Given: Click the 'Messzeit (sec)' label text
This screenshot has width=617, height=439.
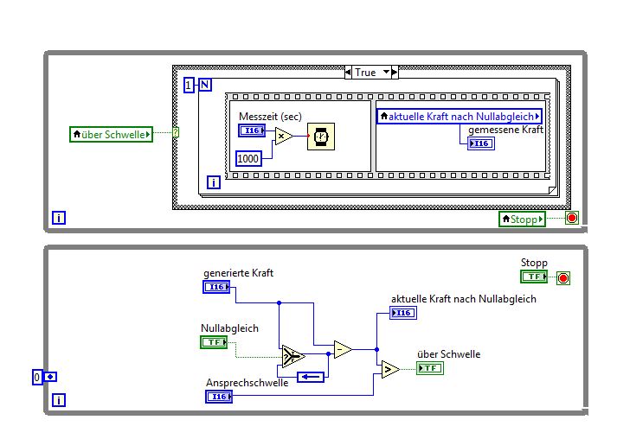Looking at the screenshot, I should click(270, 117).
